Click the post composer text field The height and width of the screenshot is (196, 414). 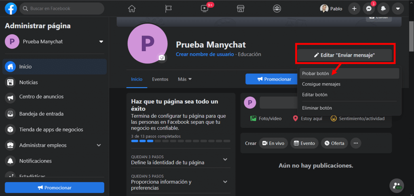click(x=278, y=102)
